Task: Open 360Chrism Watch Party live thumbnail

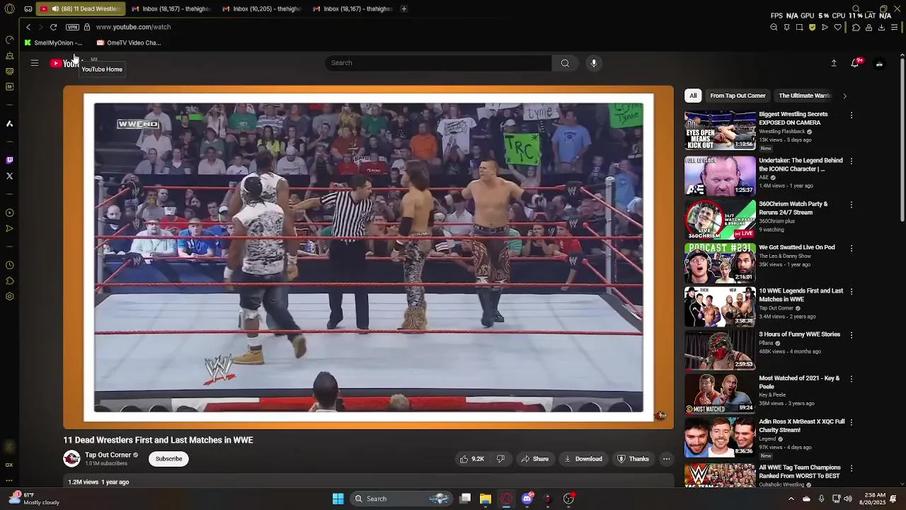Action: click(720, 219)
